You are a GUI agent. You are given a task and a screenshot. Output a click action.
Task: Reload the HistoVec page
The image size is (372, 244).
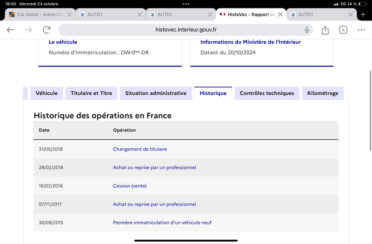point(46,30)
